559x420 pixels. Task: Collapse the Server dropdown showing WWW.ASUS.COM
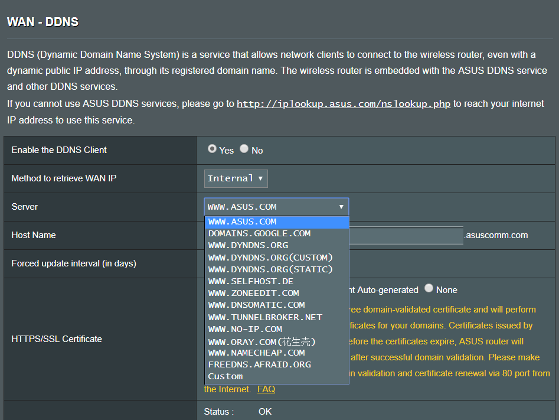click(276, 207)
